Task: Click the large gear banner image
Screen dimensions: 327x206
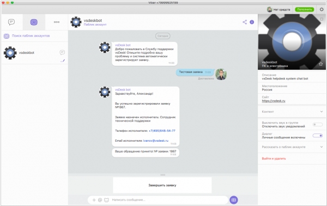Action: (x=292, y=42)
